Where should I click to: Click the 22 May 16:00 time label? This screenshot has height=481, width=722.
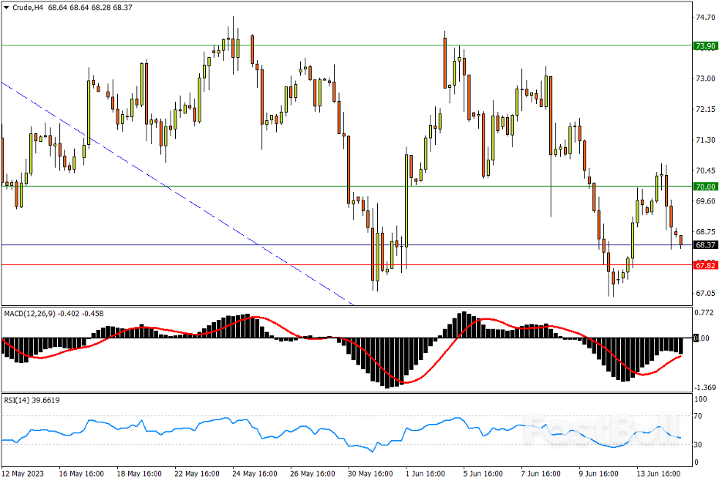[x=197, y=473]
